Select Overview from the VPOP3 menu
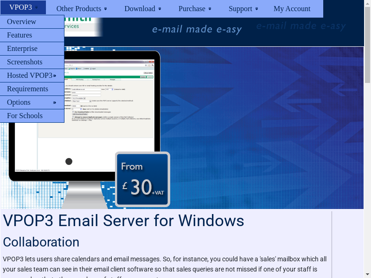371x278 pixels. [32, 22]
